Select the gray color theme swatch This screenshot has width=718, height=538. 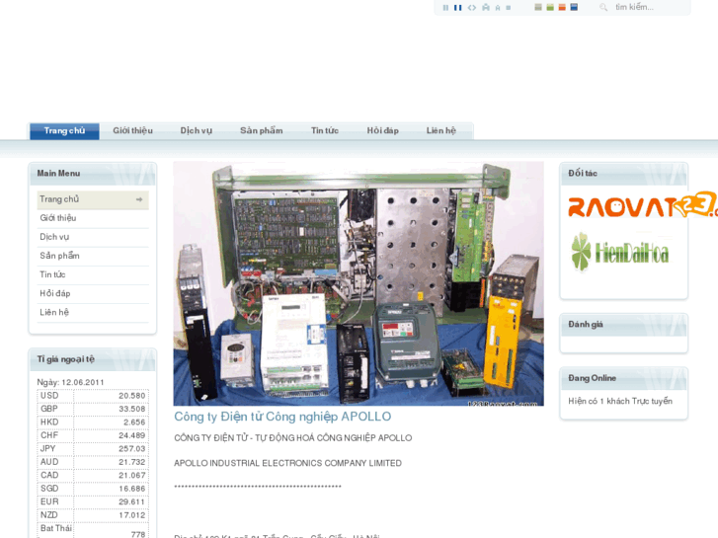click(x=538, y=8)
